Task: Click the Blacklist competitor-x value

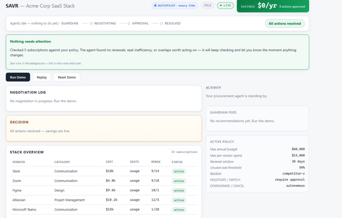Action: [294, 174]
